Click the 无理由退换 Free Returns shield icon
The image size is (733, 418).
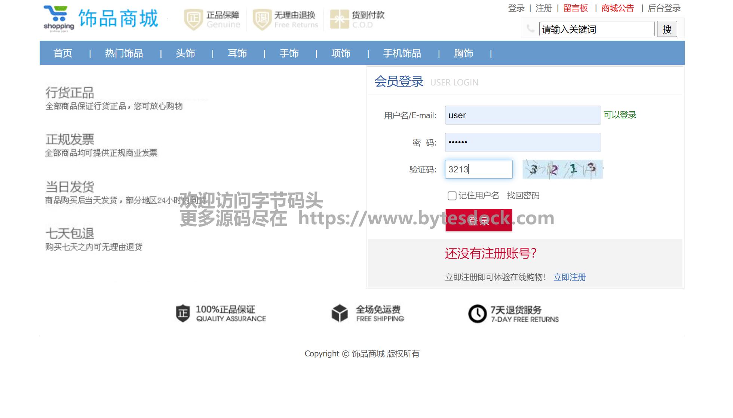(x=262, y=19)
